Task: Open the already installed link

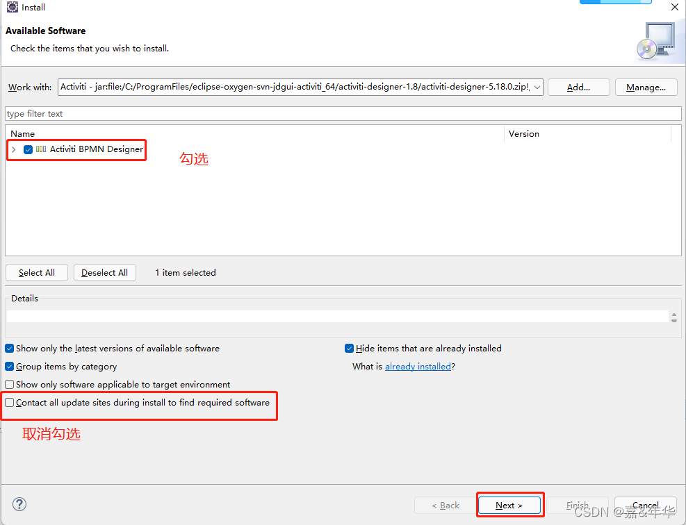Action: tap(418, 367)
